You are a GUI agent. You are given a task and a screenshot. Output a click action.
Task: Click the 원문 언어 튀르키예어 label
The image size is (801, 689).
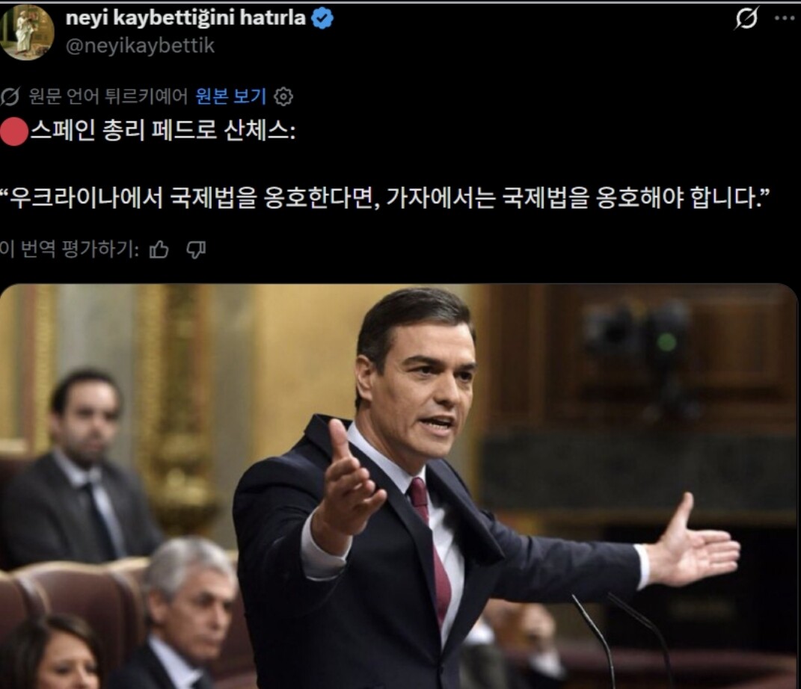coord(108,96)
